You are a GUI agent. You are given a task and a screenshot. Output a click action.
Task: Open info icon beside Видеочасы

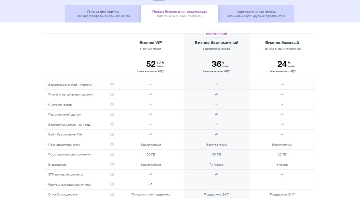(x=112, y=165)
